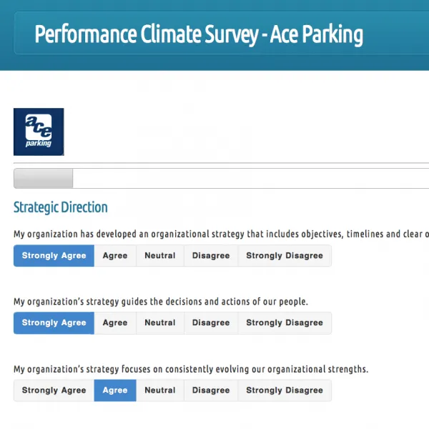This screenshot has height=429, width=429.
Task: Pick Disagree for evolving organizational strengths question
Action: [211, 390]
